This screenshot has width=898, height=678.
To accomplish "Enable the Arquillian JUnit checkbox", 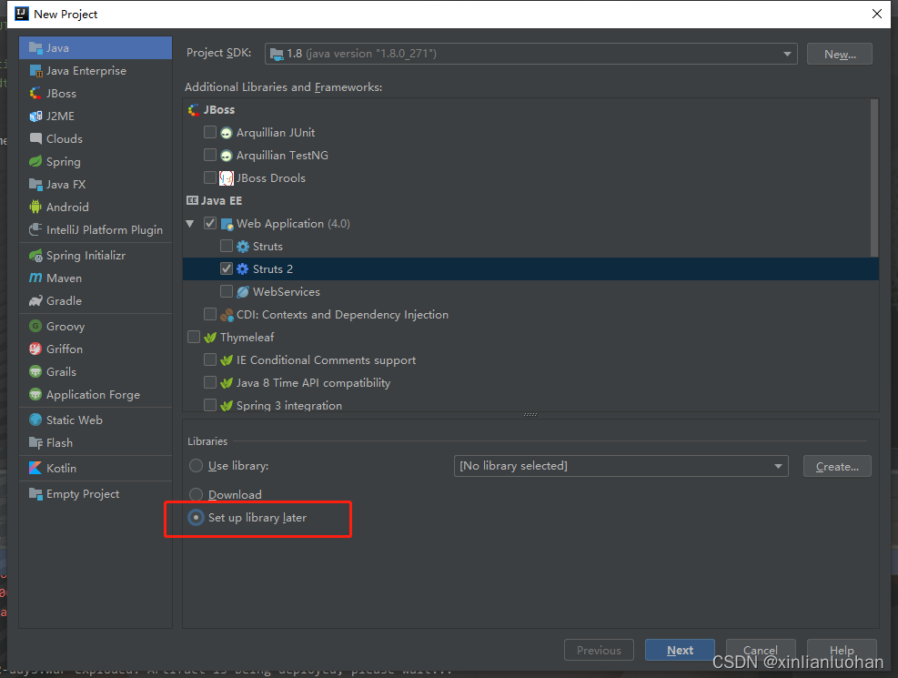I will [210, 132].
